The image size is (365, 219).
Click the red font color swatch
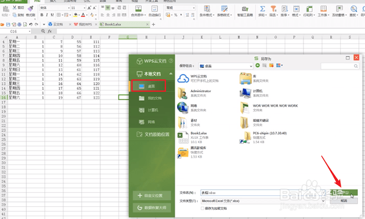[83, 15]
